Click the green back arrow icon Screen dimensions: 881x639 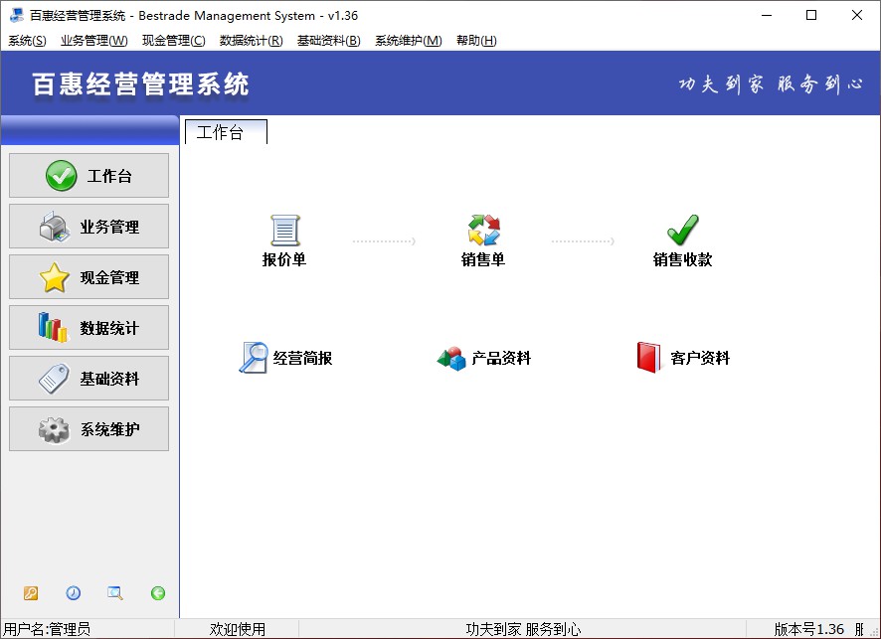click(x=158, y=593)
